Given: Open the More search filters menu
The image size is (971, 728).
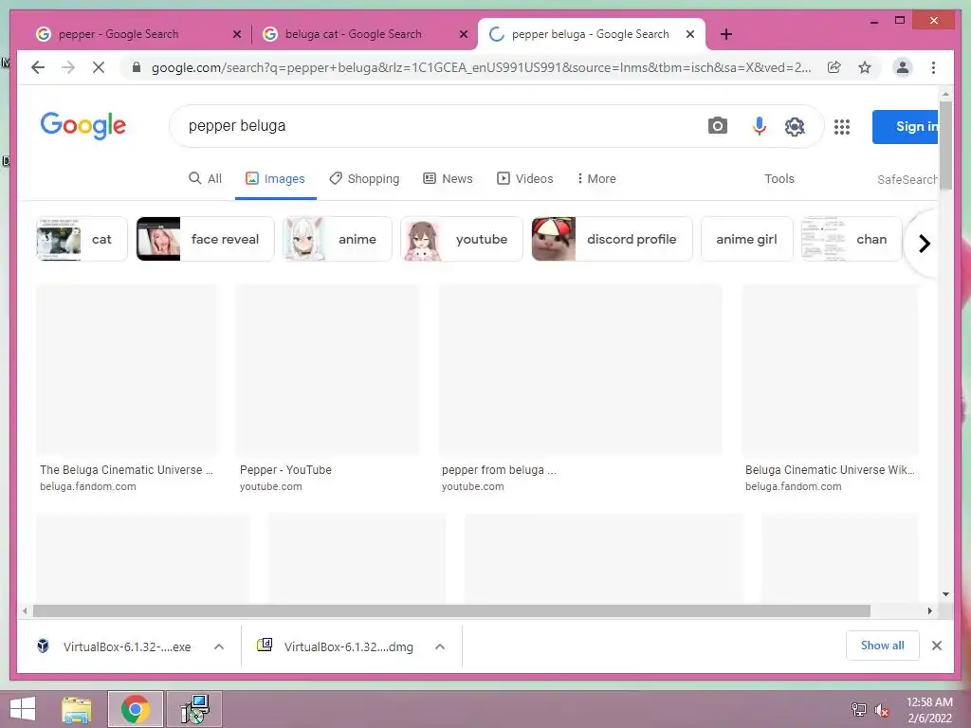Looking at the screenshot, I should (595, 178).
